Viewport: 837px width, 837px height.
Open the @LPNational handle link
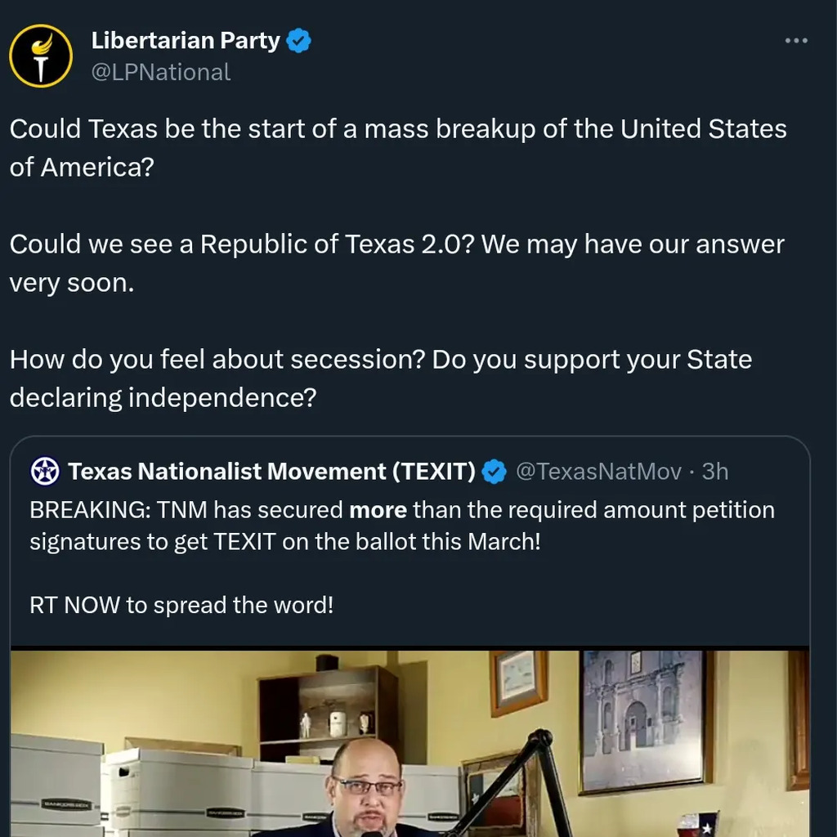click(161, 72)
